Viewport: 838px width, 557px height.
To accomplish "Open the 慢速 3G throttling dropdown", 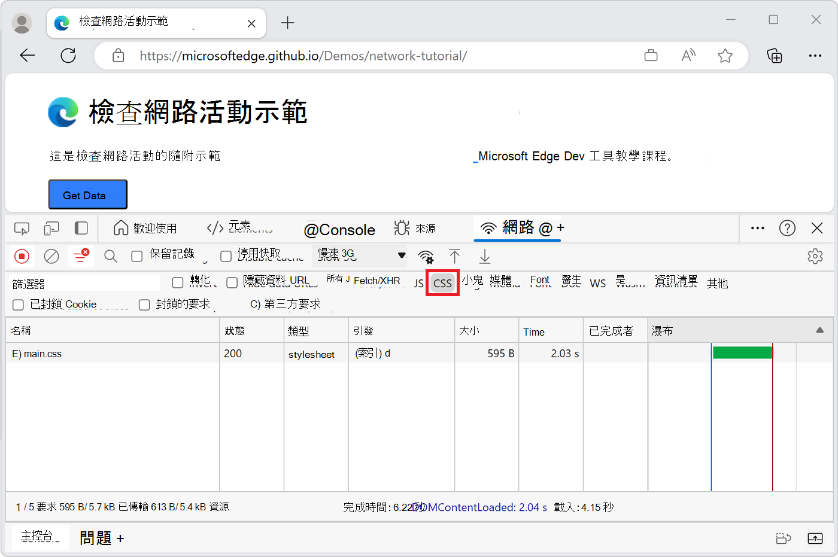I will coord(359,255).
